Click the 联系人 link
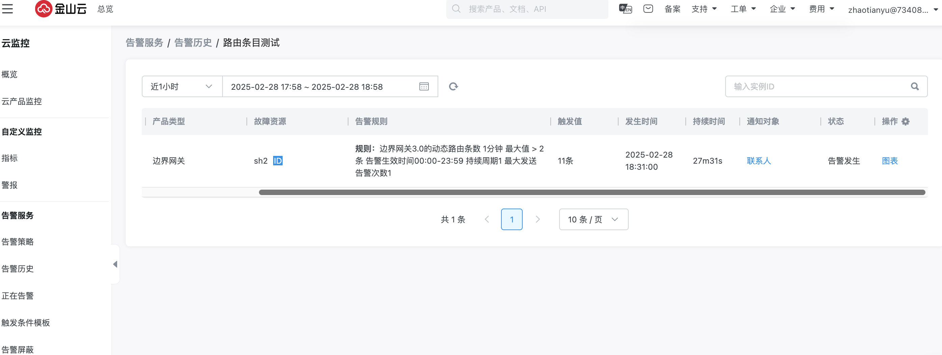 [758, 161]
